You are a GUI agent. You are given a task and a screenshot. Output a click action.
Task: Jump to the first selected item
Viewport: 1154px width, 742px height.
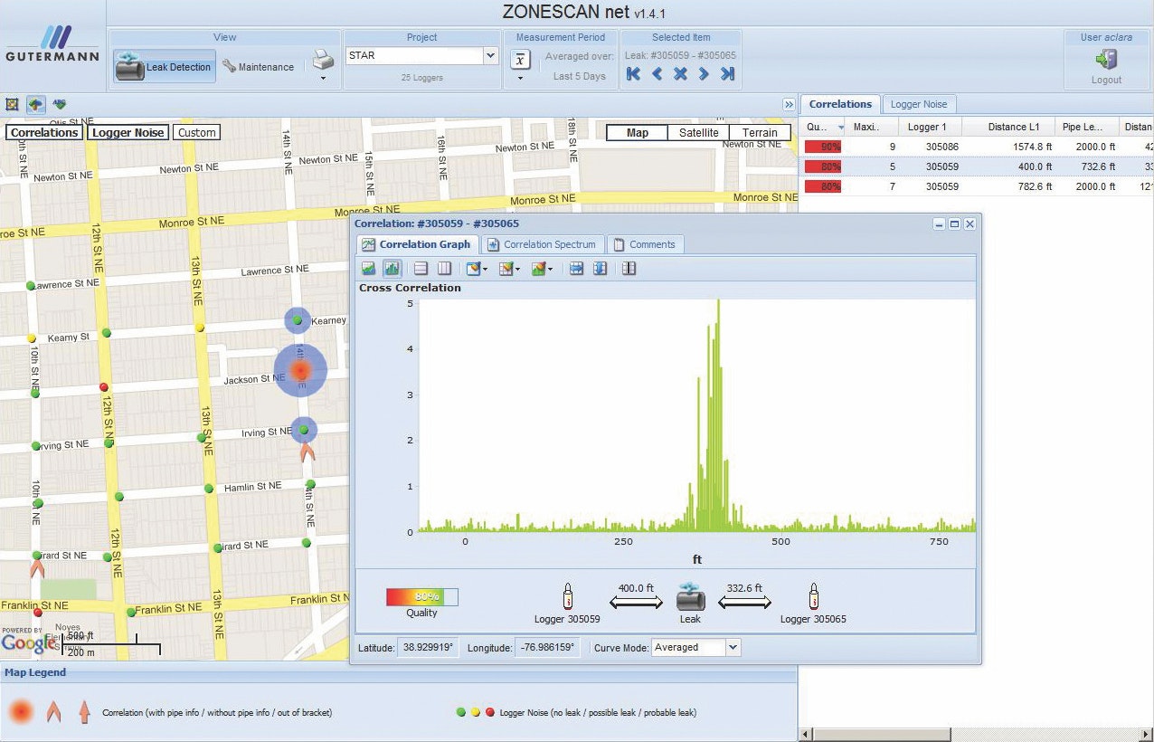point(633,74)
